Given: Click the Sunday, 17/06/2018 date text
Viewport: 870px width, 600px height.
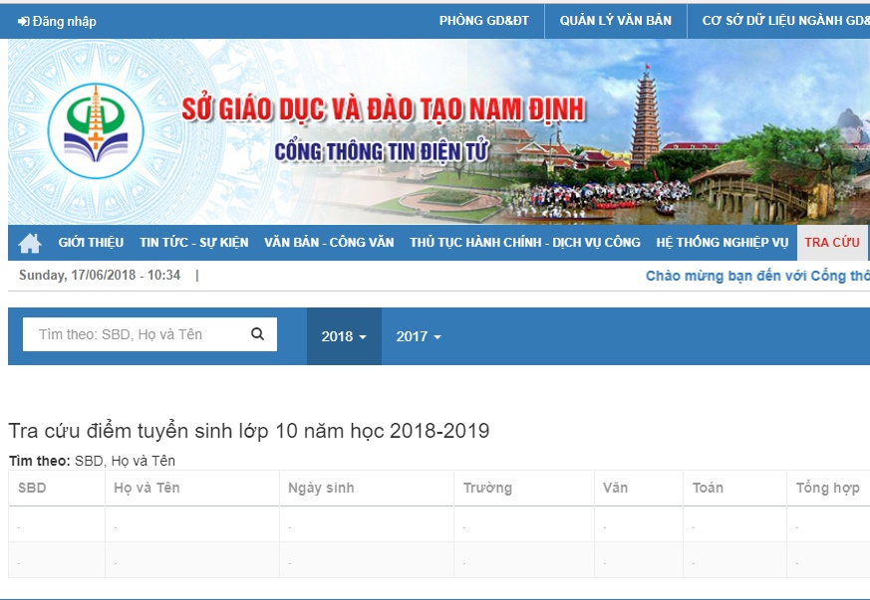Looking at the screenshot, I should pos(100,275).
